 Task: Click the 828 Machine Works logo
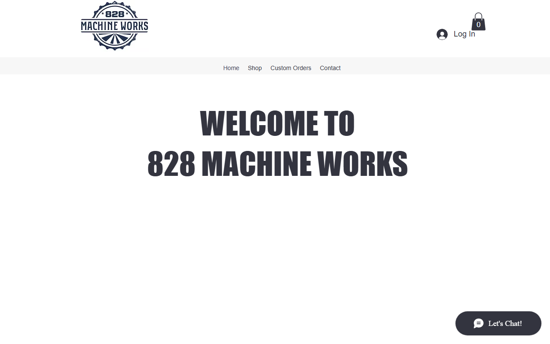click(x=114, y=26)
